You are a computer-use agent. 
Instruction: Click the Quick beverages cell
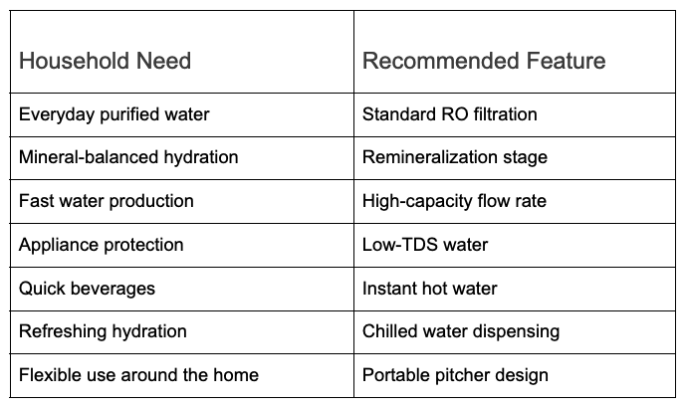click(182, 289)
